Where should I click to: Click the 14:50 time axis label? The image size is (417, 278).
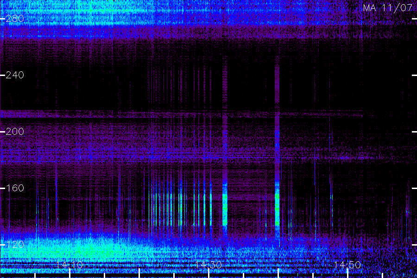(347, 265)
